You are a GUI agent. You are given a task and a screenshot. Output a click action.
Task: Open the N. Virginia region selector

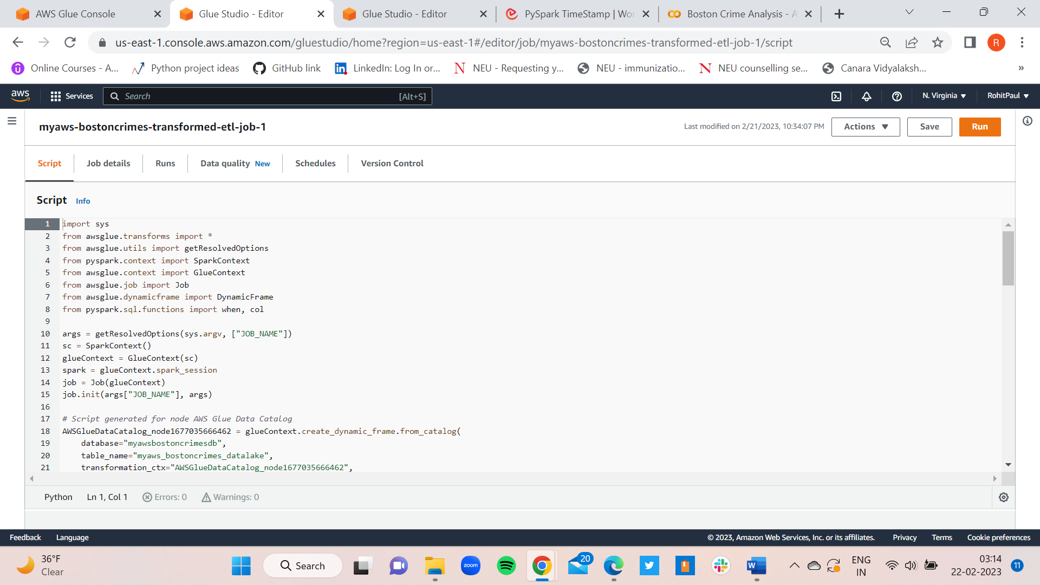pyautogui.click(x=943, y=96)
